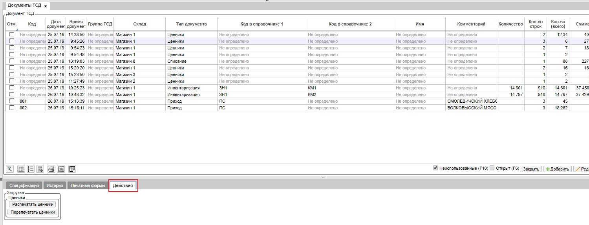Image resolution: width=589 pixels, height=225 pixels.
Task: Click the Закрыть button
Action: pos(531,169)
